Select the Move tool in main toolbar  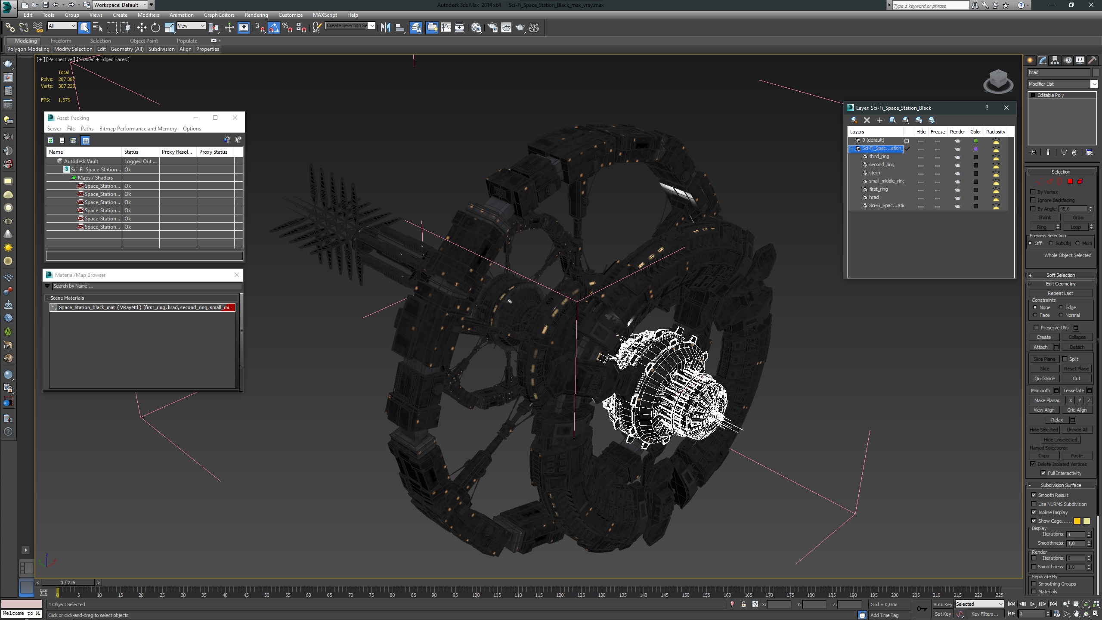[142, 28]
